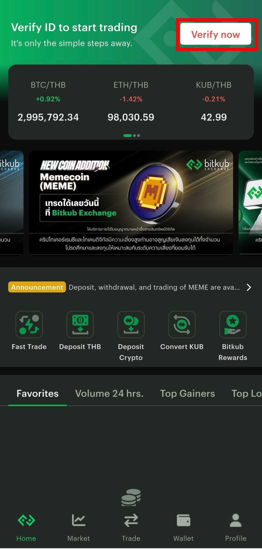Select the Favorites tab
262x549 pixels.
(38, 393)
